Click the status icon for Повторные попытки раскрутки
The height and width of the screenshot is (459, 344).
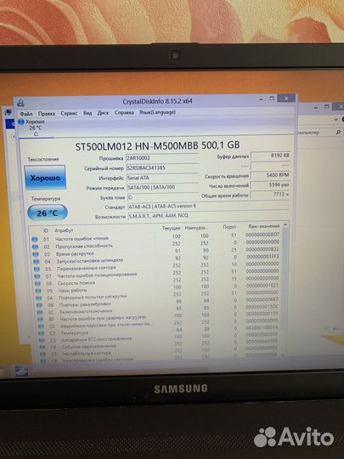(x=39, y=298)
